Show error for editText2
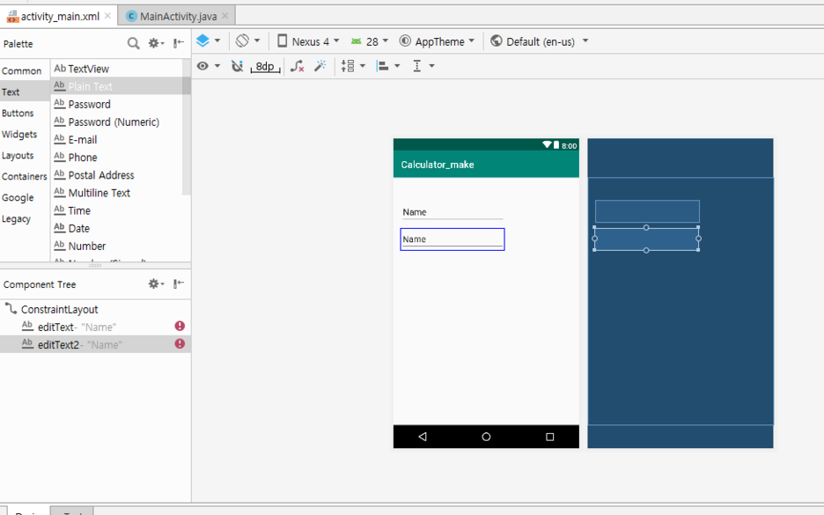824x515 pixels. tap(180, 343)
